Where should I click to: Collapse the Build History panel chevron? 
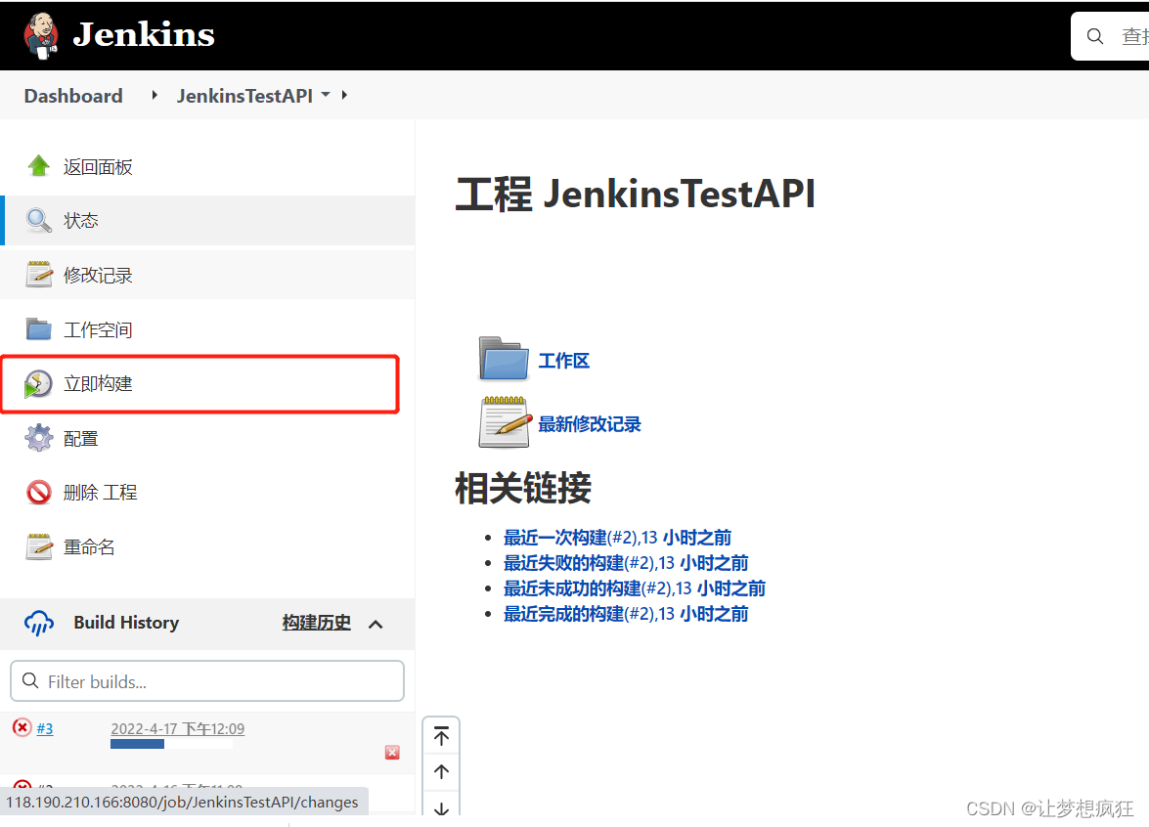coord(376,624)
